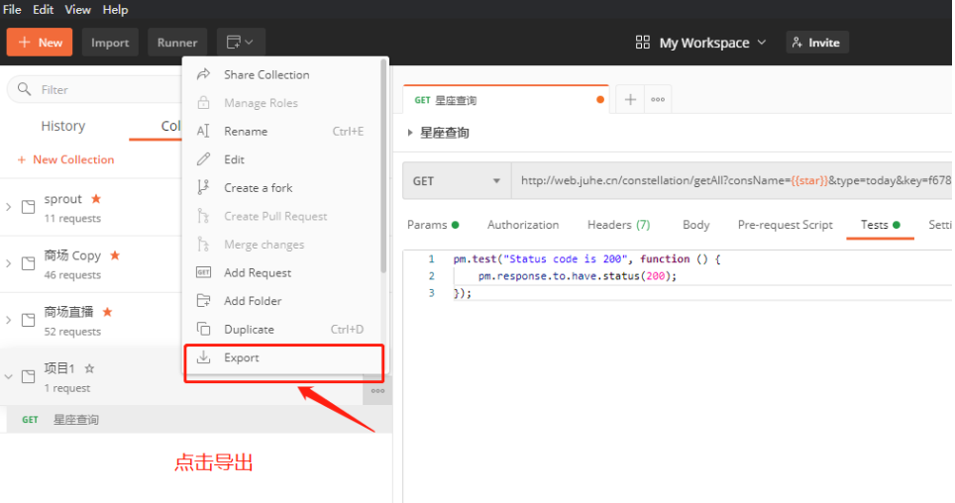Expand the 商场直播 collection
Viewport: 955px width, 503px height.
coord(9,320)
